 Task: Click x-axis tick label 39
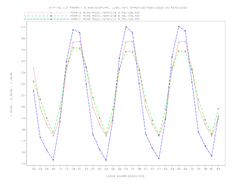click(x=119, y=169)
